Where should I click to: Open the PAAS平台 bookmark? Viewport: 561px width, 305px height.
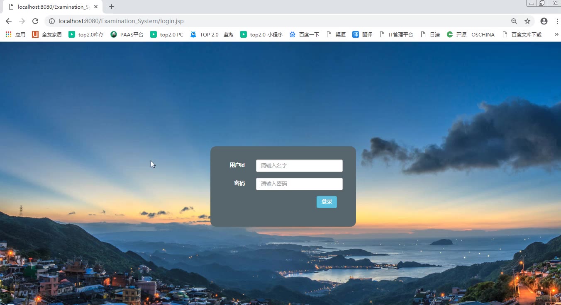coord(127,34)
